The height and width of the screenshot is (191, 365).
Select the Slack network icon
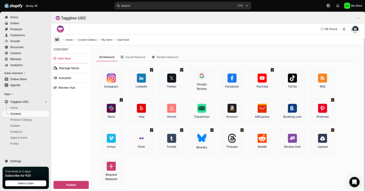[x=111, y=108]
